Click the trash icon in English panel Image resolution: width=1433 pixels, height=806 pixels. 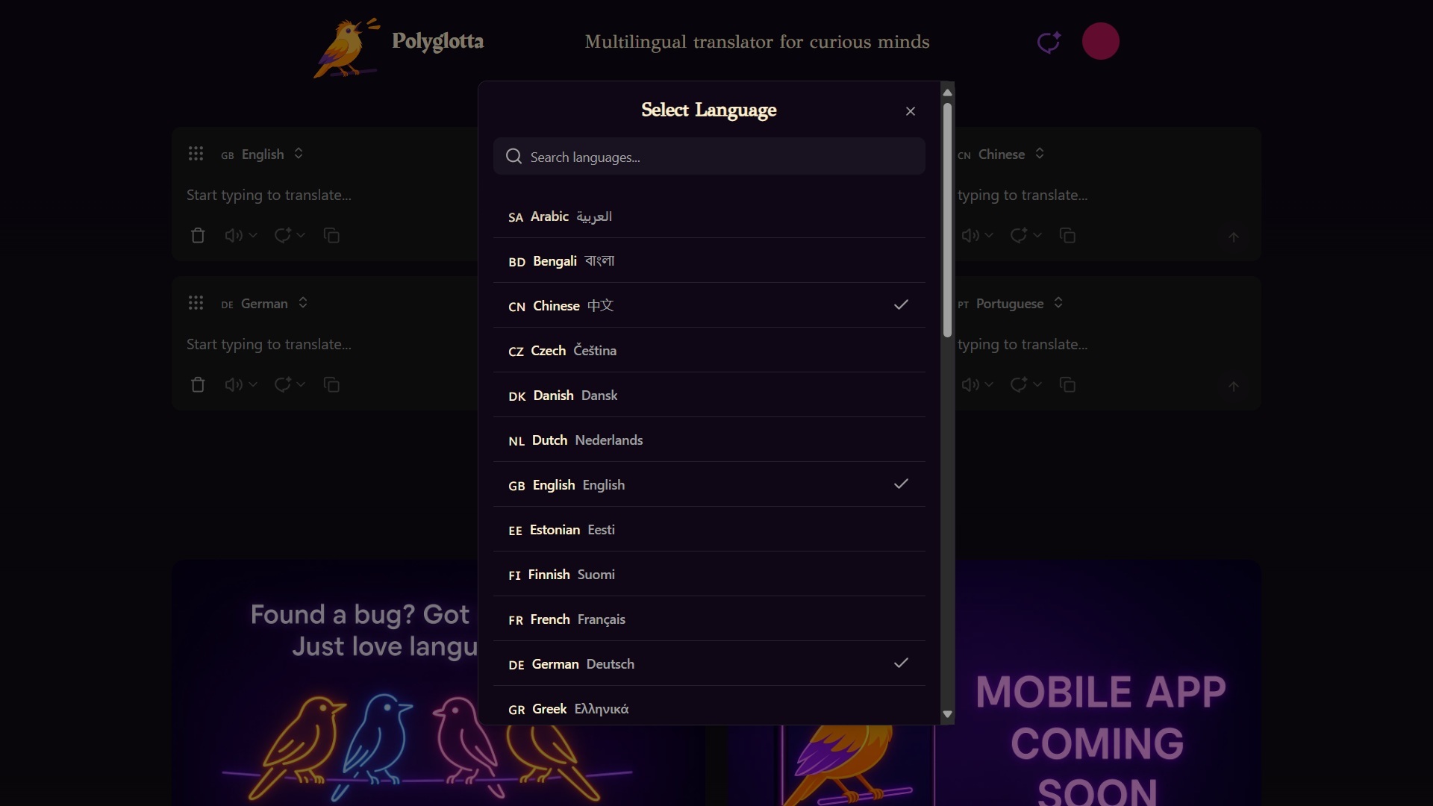[198, 236]
